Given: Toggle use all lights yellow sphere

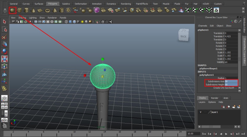Looking at the screenshot, I should click(x=82, y=22).
